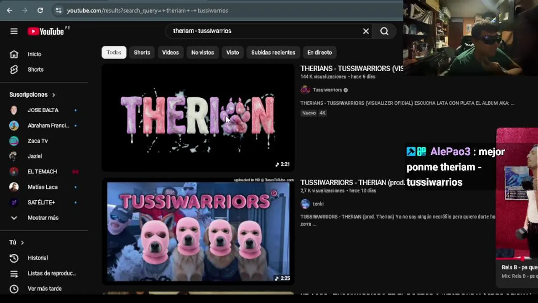Click the Ver más tarde icon
Screen dimensions: 538x303
point(14,289)
